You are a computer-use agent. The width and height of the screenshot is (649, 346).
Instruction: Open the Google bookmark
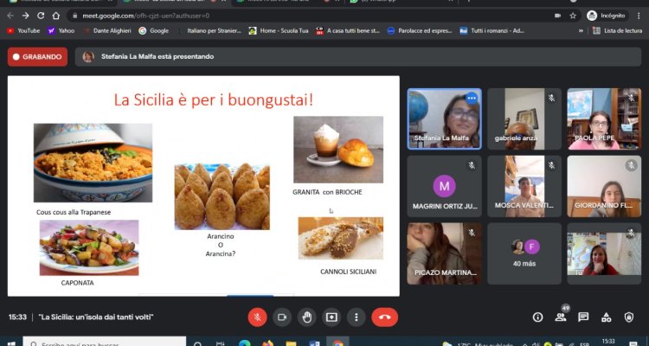(x=154, y=30)
